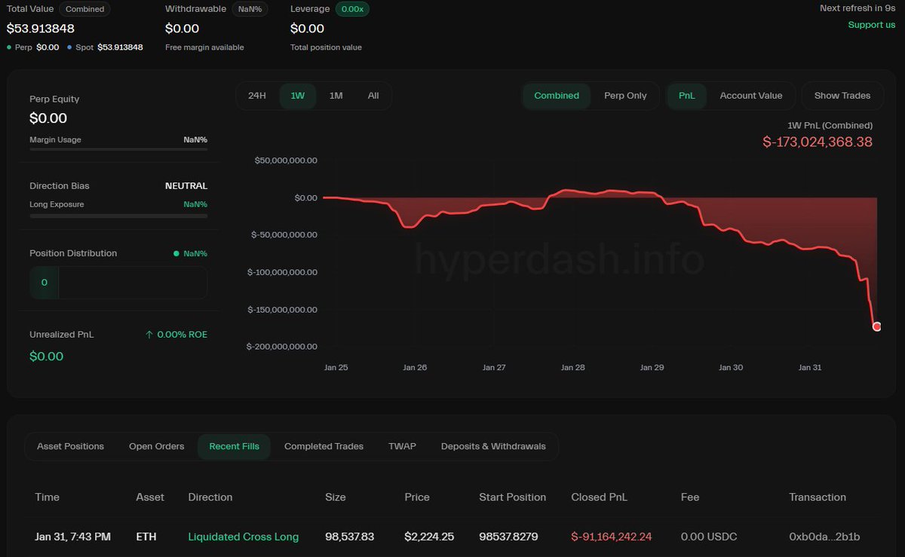This screenshot has width=905, height=557.
Task: Open Deposits & Withdrawals tab
Action: 493,446
